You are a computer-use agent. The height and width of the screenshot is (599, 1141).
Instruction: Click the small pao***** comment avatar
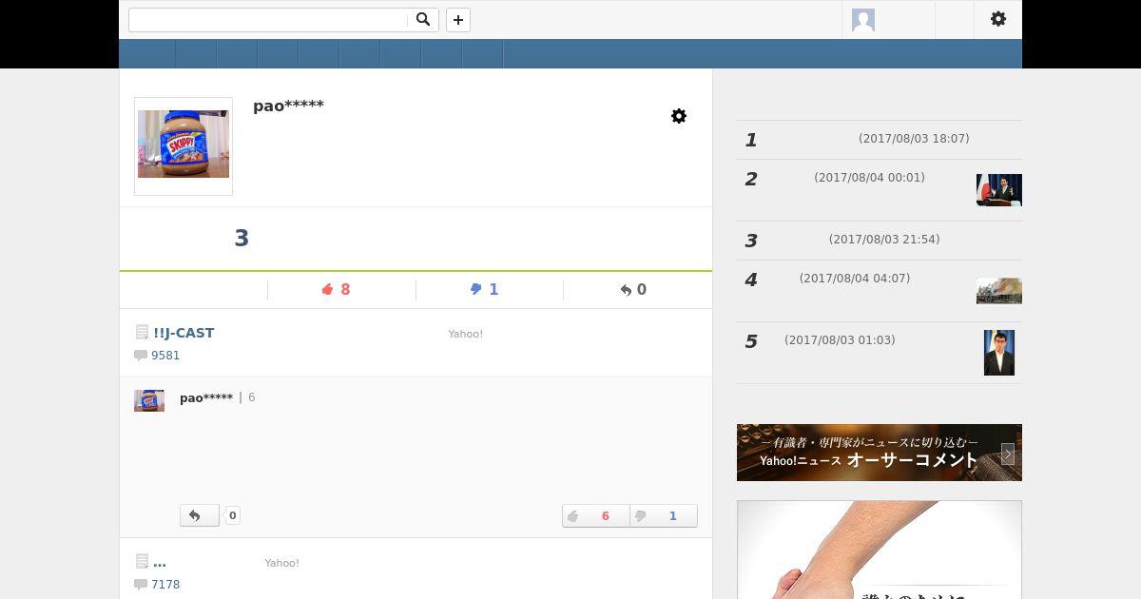tap(149, 400)
